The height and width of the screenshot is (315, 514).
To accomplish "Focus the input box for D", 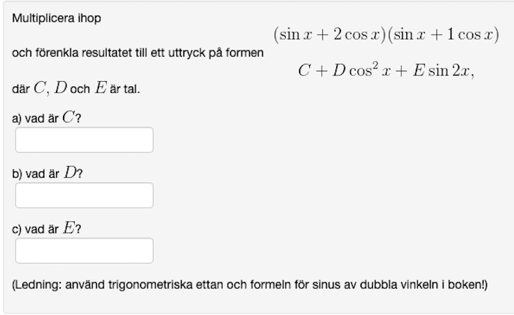I will tap(84, 195).
